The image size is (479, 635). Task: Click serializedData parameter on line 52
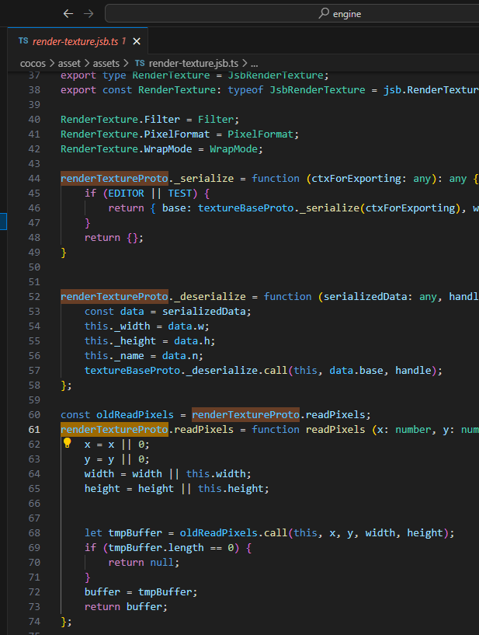(x=365, y=297)
